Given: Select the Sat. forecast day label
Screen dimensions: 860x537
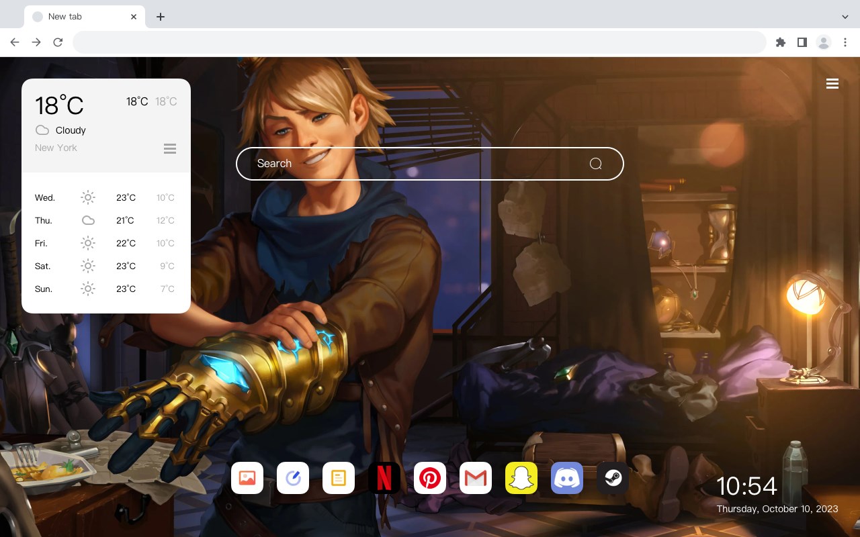Looking at the screenshot, I should 43,266.
